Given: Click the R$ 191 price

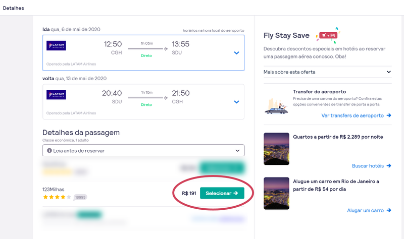Looking at the screenshot, I should pos(189,193).
